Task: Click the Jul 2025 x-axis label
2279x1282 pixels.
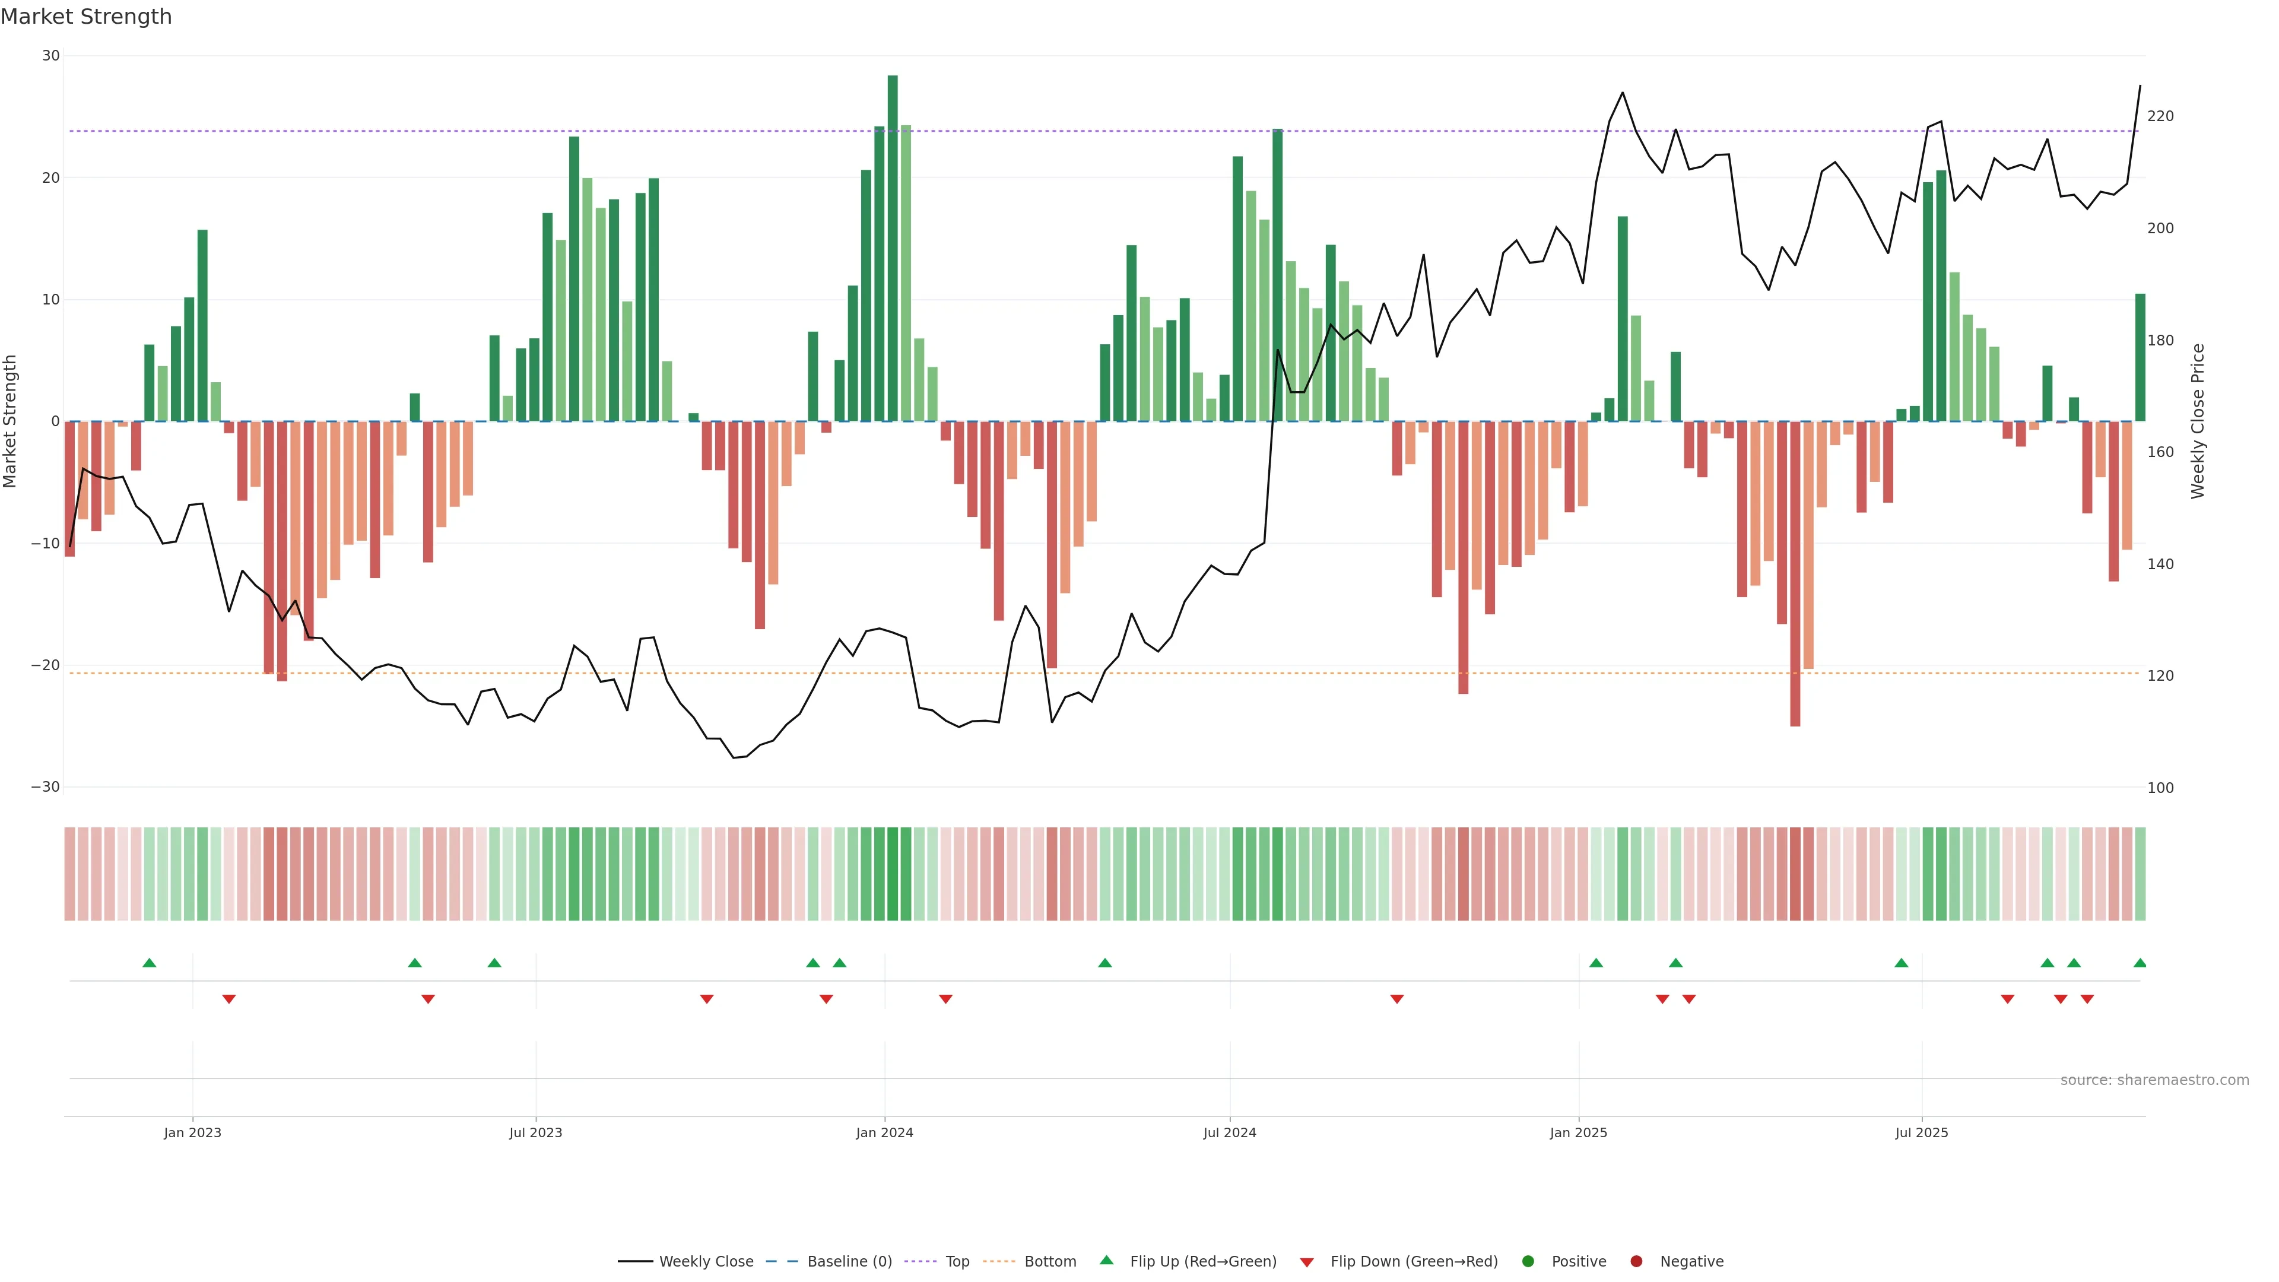Action: click(1922, 1132)
